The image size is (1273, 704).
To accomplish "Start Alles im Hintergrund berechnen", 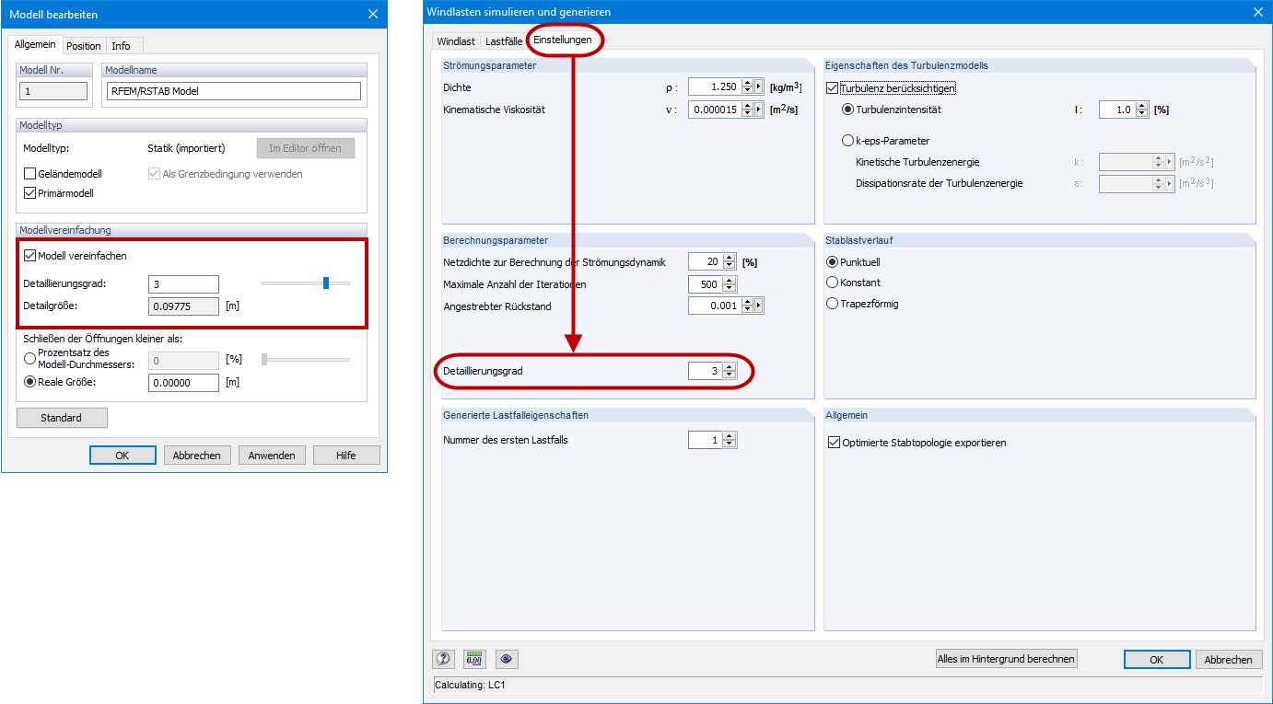I will 1006,659.
